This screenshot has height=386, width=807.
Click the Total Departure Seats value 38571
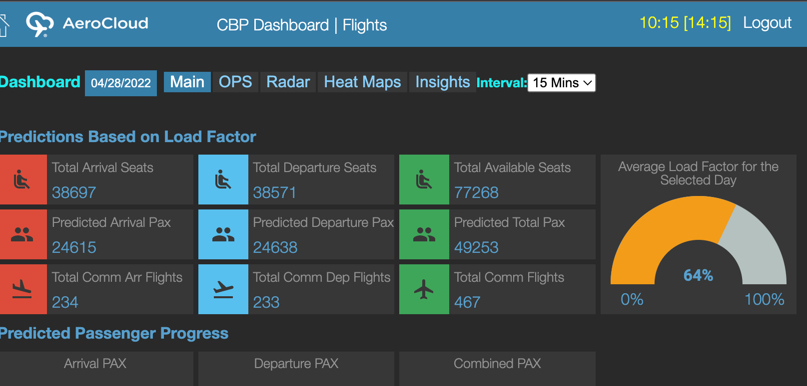275,193
